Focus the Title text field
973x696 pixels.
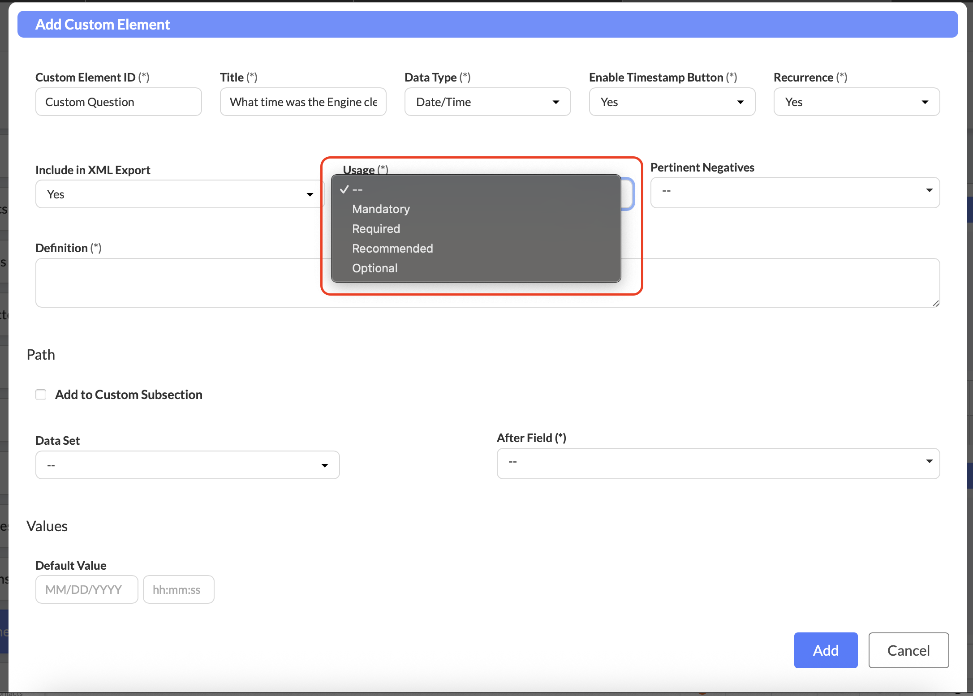click(303, 102)
